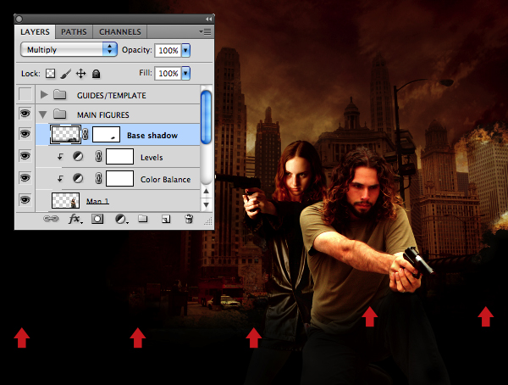Image resolution: width=508 pixels, height=385 pixels.
Task: Open the Fill slider dropdown arrow
Action: [x=185, y=74]
